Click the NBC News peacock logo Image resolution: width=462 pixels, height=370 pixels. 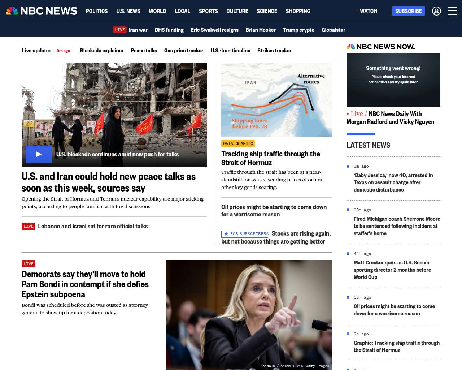pos(42,11)
